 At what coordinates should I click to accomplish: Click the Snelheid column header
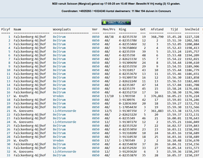(192, 30)
